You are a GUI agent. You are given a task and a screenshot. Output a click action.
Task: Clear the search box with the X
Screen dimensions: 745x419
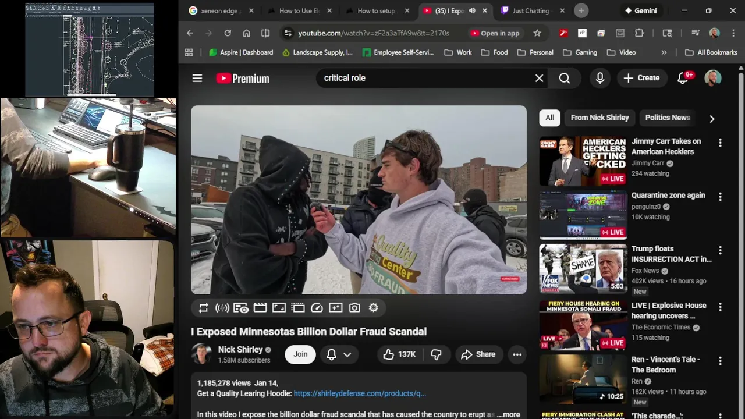540,78
